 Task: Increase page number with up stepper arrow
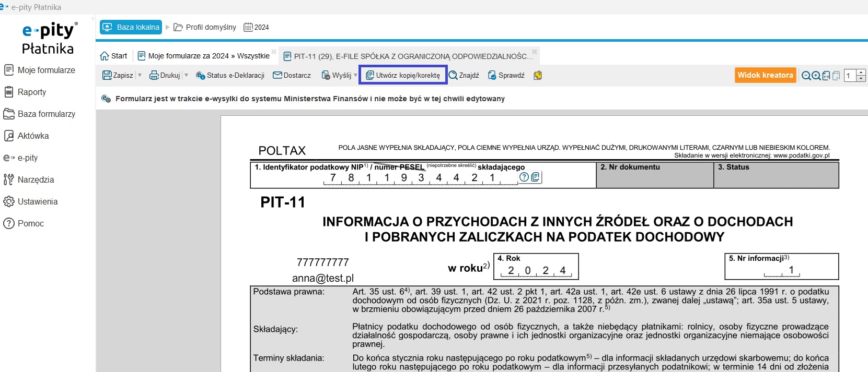point(861,73)
